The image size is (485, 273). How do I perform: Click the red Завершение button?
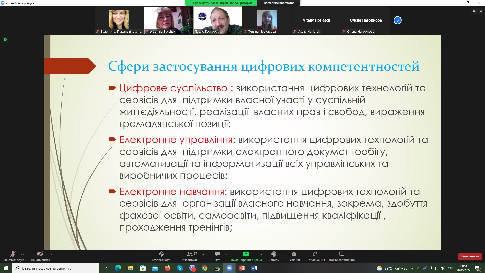[x=470, y=256]
